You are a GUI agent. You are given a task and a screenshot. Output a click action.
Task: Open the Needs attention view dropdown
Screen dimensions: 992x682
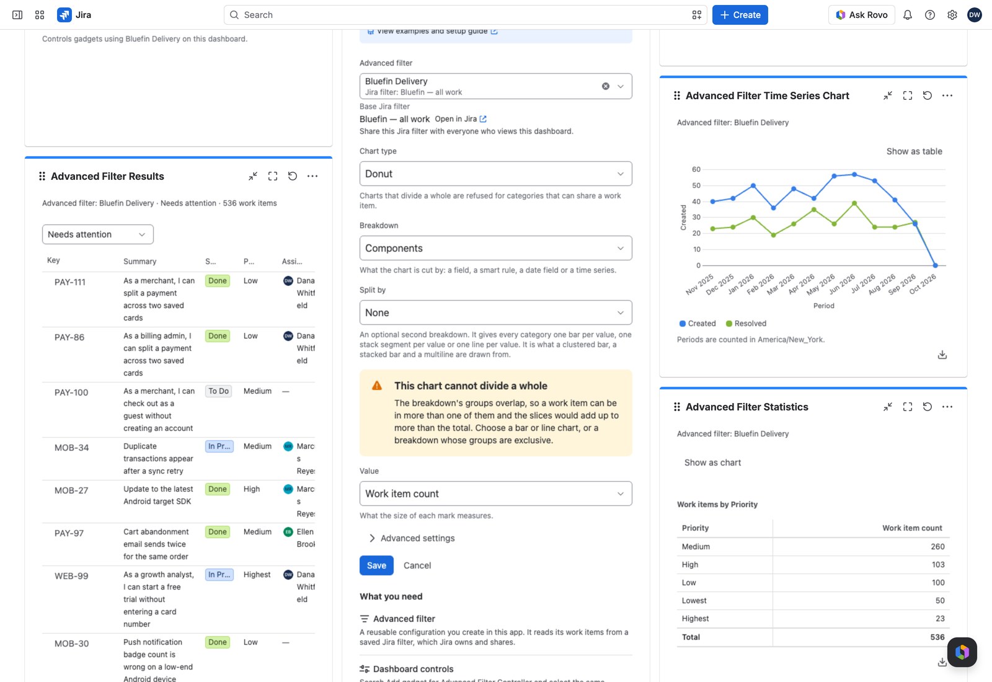click(x=98, y=234)
